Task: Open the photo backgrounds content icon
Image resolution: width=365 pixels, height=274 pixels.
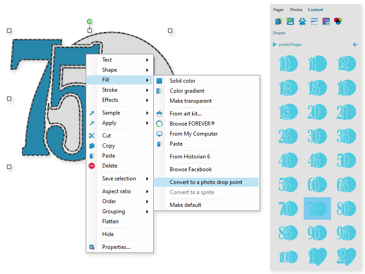Action: [x=290, y=21]
